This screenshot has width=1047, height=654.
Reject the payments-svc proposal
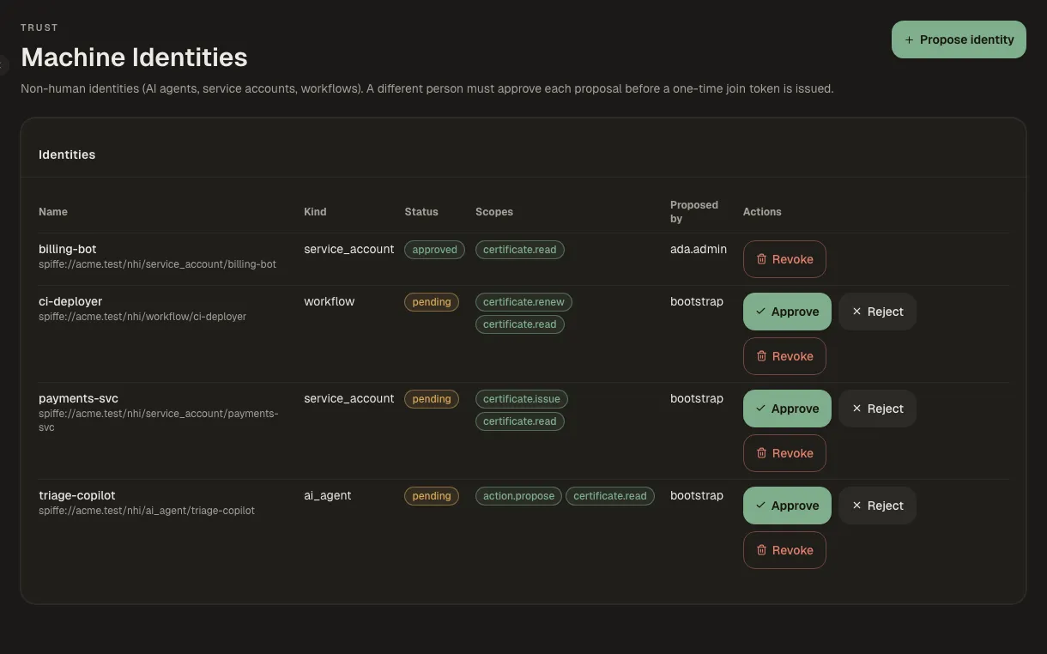pos(877,409)
